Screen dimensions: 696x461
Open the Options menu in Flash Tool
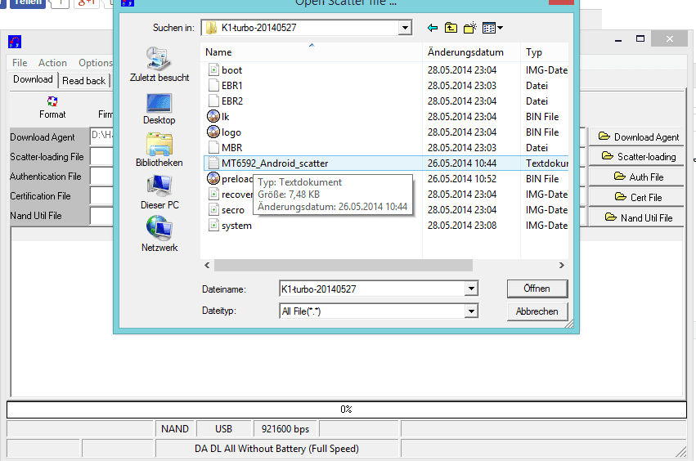click(x=95, y=63)
